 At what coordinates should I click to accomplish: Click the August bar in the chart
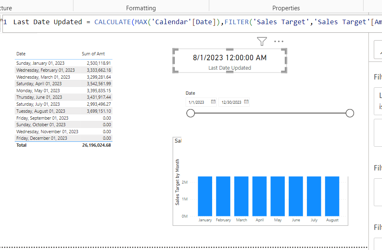(x=332, y=196)
